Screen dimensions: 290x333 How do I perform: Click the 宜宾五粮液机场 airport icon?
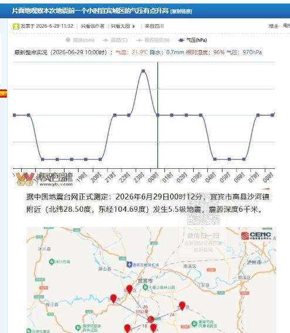(129, 265)
